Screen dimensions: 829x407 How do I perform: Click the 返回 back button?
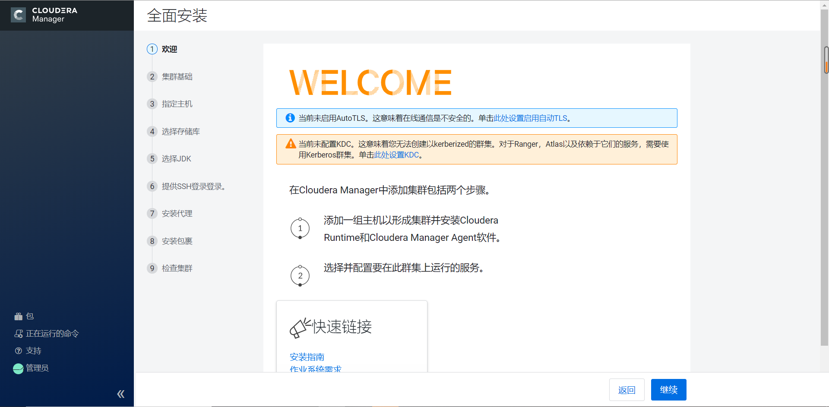point(626,390)
